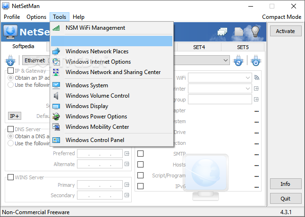This screenshot has width=305, height=217.
Task: Open the Options menu
Action: tap(36, 17)
